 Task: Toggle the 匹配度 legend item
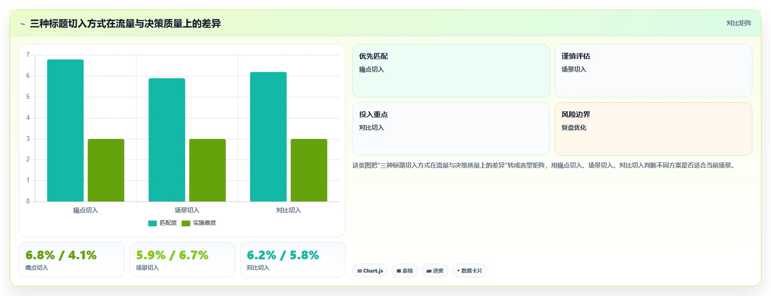[x=162, y=223]
